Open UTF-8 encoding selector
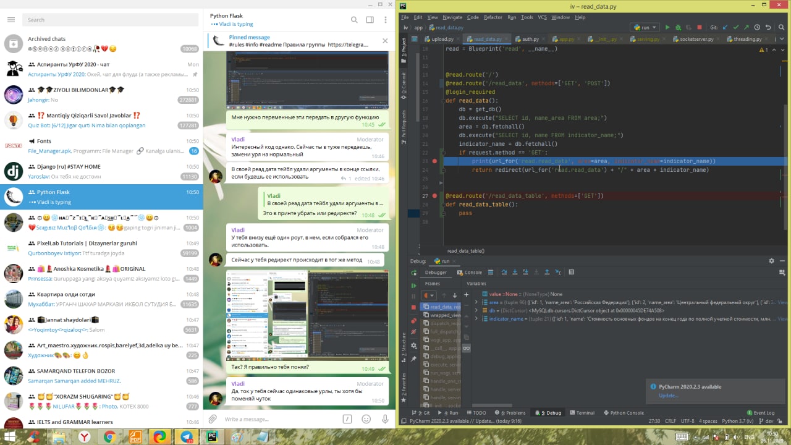The width and height of the screenshot is (791, 445). coord(687,421)
